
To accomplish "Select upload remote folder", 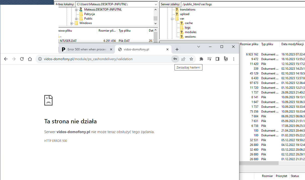I will tap(185, 14).
